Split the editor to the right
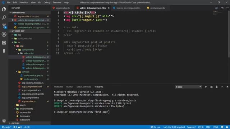230x129 pixels. [x=222, y=8]
